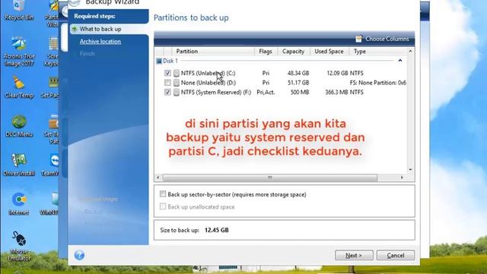The width and height of the screenshot is (487, 274).
Task: Click the 366.3 MB used space value
Action: (x=336, y=92)
